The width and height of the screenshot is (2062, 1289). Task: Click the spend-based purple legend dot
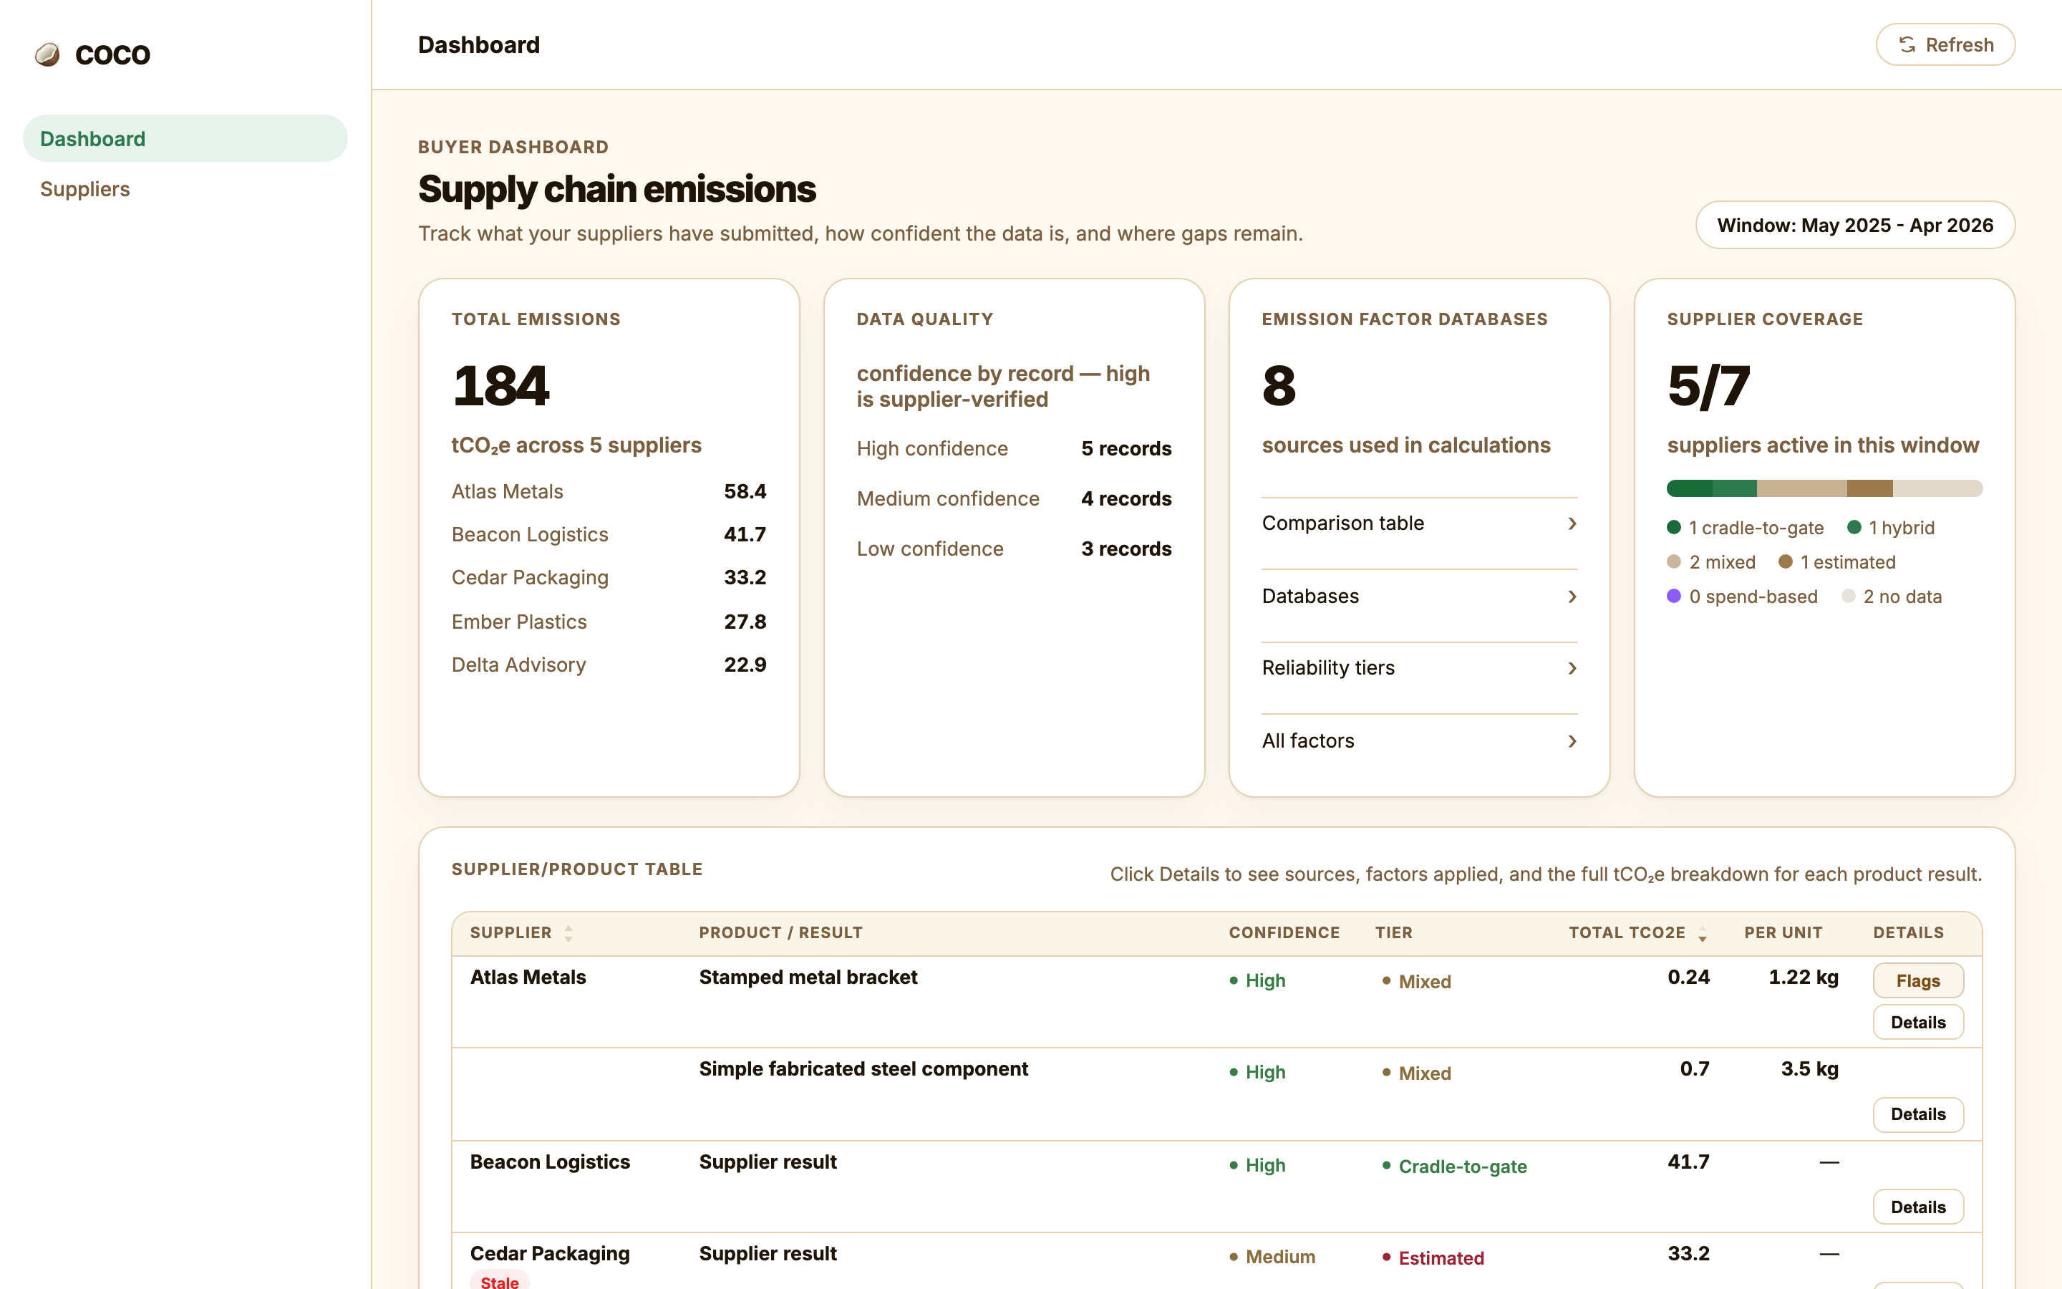[1673, 596]
